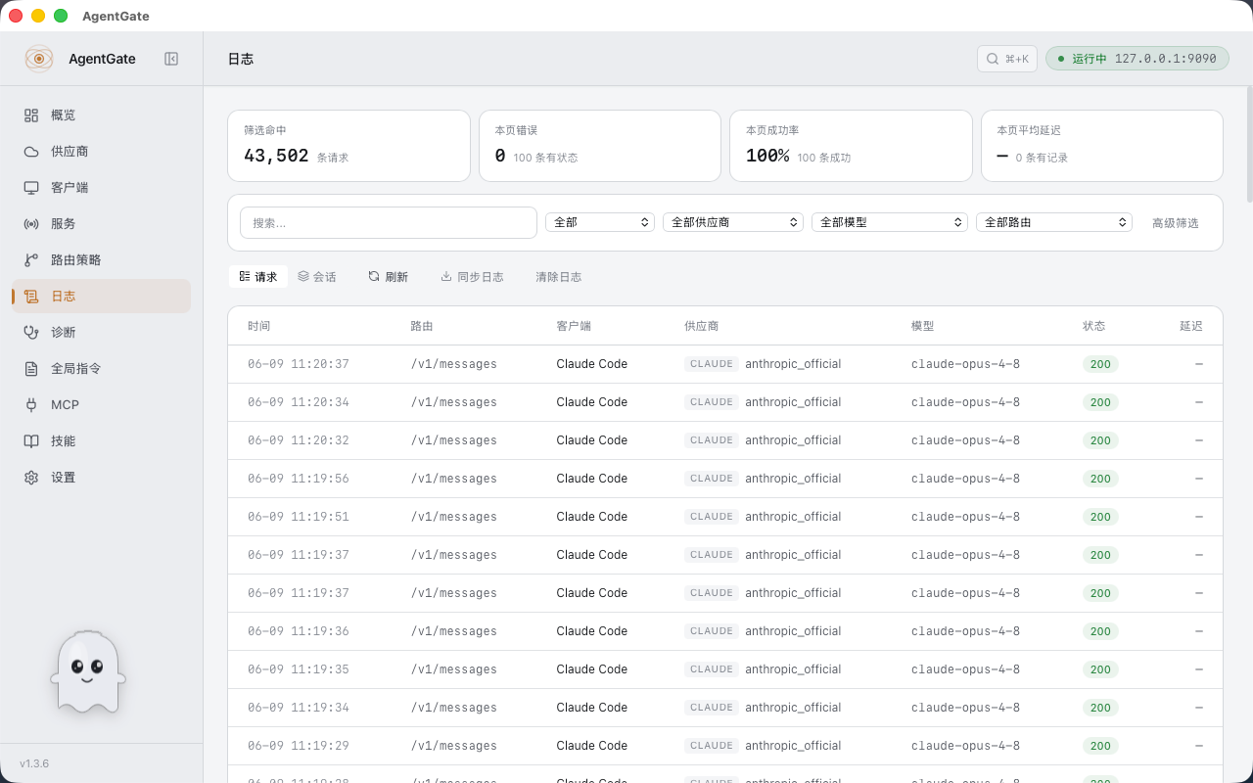Screen dimensions: 1253x783
Task: Click the 本页成功率 100% stat card
Action: (851, 146)
